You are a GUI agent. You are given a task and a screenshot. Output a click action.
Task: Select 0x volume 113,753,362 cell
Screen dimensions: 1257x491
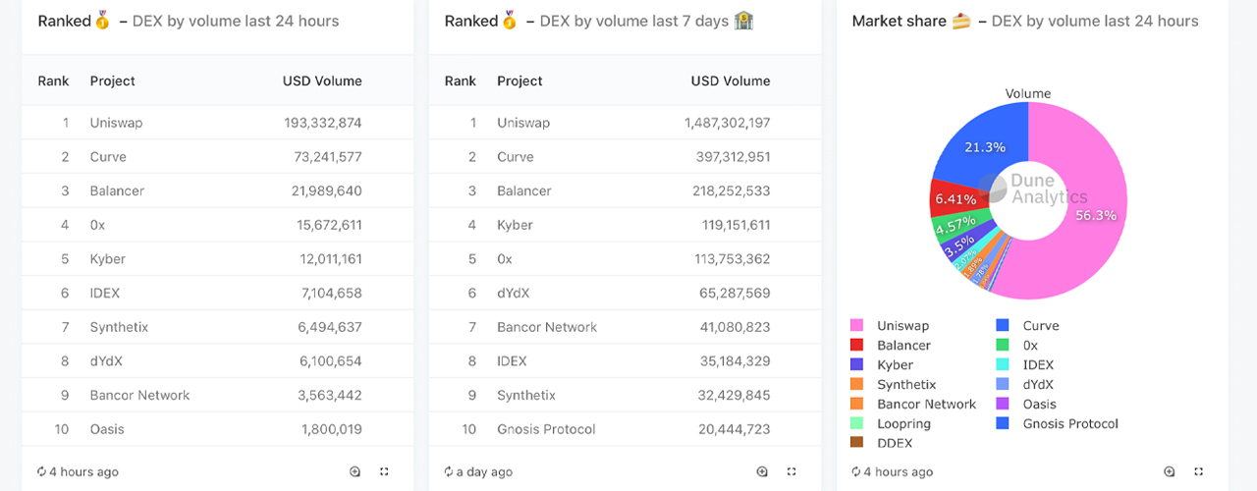[x=732, y=259]
